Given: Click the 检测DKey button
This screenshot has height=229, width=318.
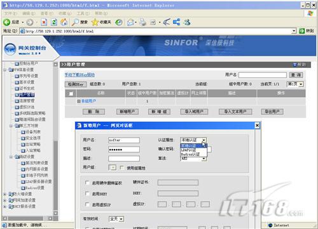Looking at the screenshot, I should point(76,84).
